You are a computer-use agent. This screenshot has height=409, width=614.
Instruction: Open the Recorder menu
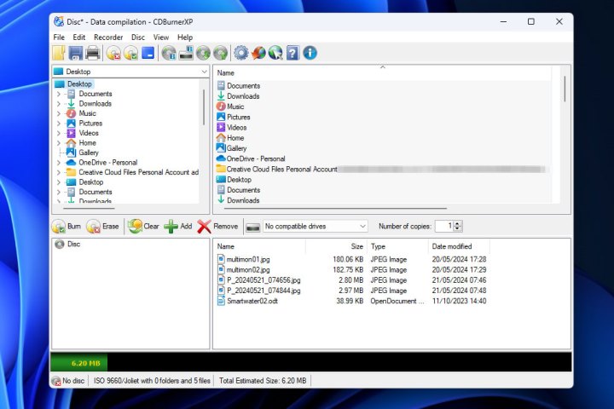coord(107,37)
